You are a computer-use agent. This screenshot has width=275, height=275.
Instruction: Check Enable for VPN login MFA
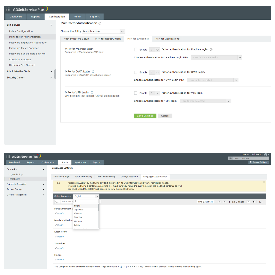coord(136,93)
